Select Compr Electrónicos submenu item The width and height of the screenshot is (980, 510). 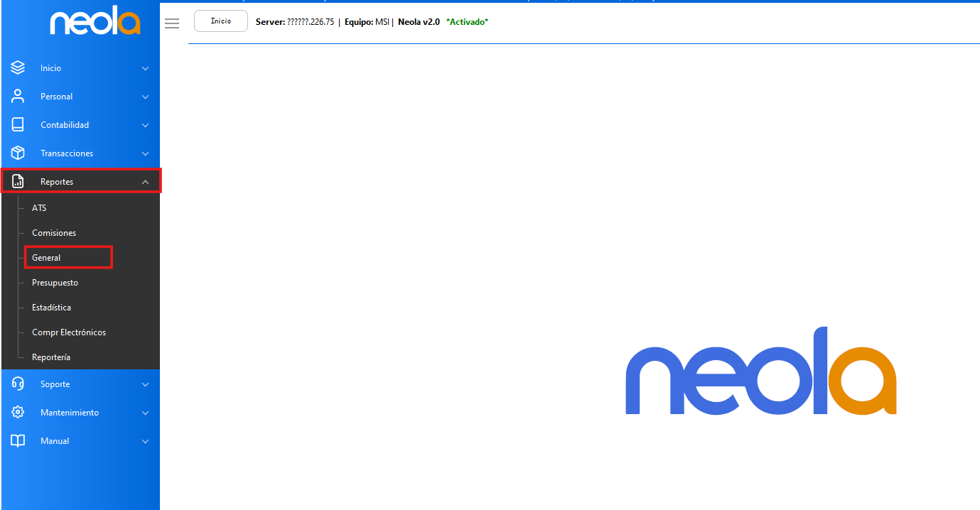[69, 332]
